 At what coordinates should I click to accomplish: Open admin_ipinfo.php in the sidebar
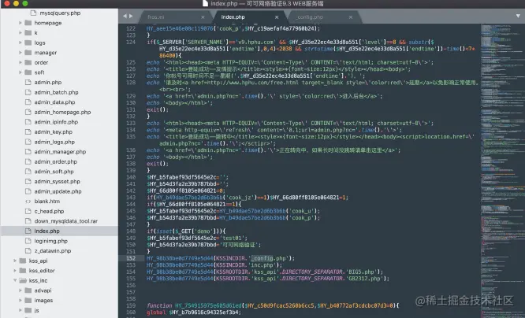pyautogui.click(x=56, y=122)
